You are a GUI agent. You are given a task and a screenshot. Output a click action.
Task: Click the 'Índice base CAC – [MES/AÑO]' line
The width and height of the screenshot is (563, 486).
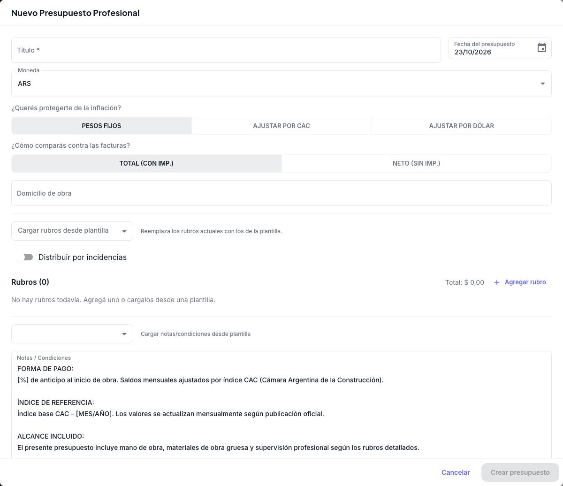[171, 414]
